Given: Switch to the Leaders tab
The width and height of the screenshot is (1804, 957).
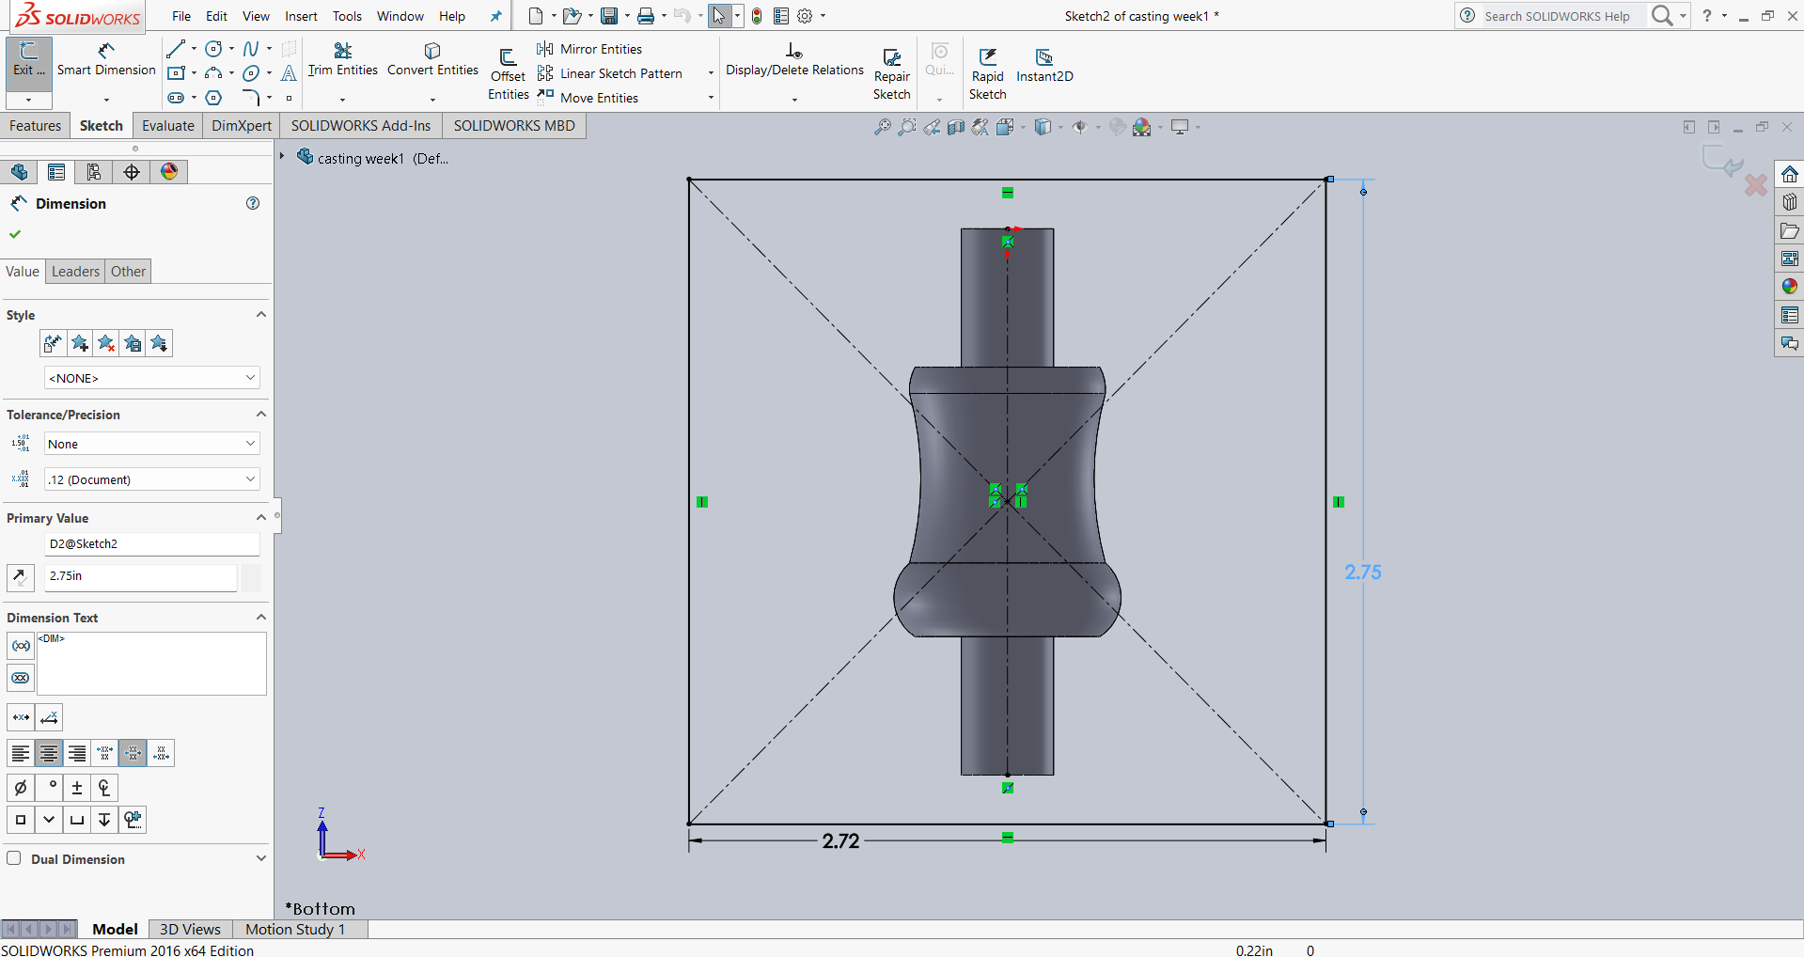Looking at the screenshot, I should [x=75, y=272].
